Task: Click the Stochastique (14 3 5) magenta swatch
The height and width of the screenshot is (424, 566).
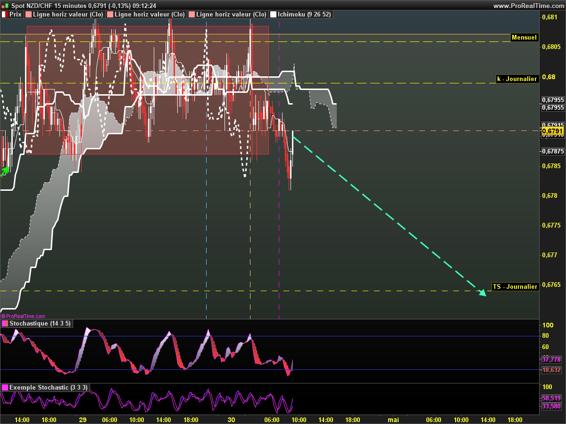Action: 5,324
